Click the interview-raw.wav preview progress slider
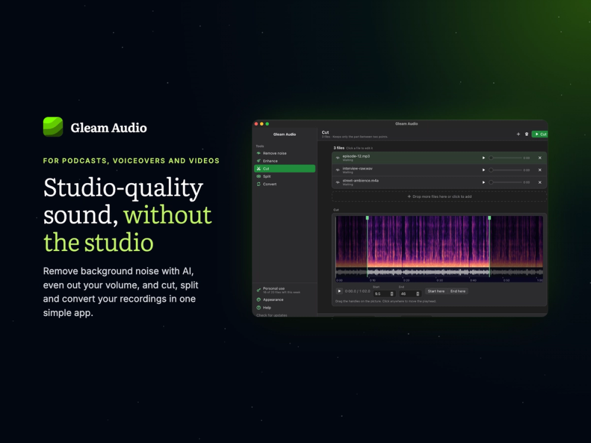The image size is (591, 443). [505, 170]
